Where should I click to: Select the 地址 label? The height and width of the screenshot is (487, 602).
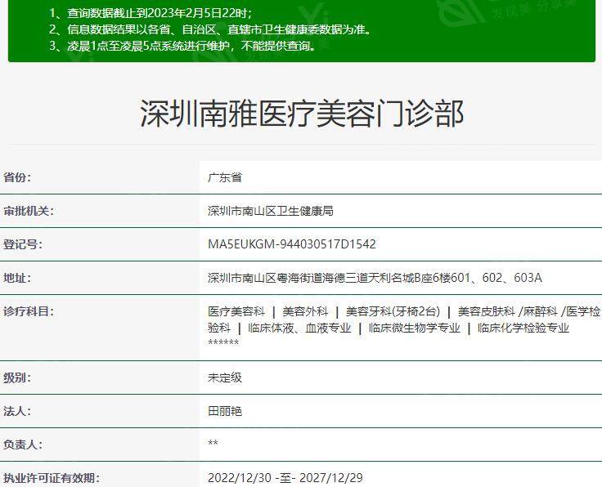pos(17,278)
